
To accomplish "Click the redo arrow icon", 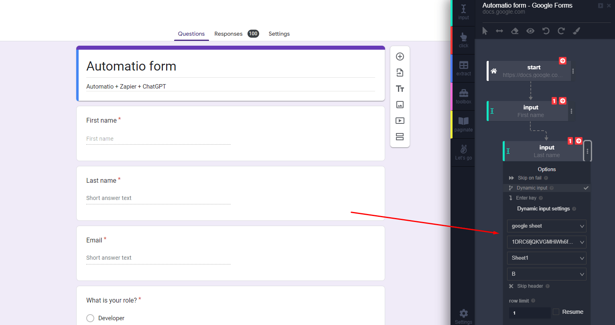I will 561,31.
